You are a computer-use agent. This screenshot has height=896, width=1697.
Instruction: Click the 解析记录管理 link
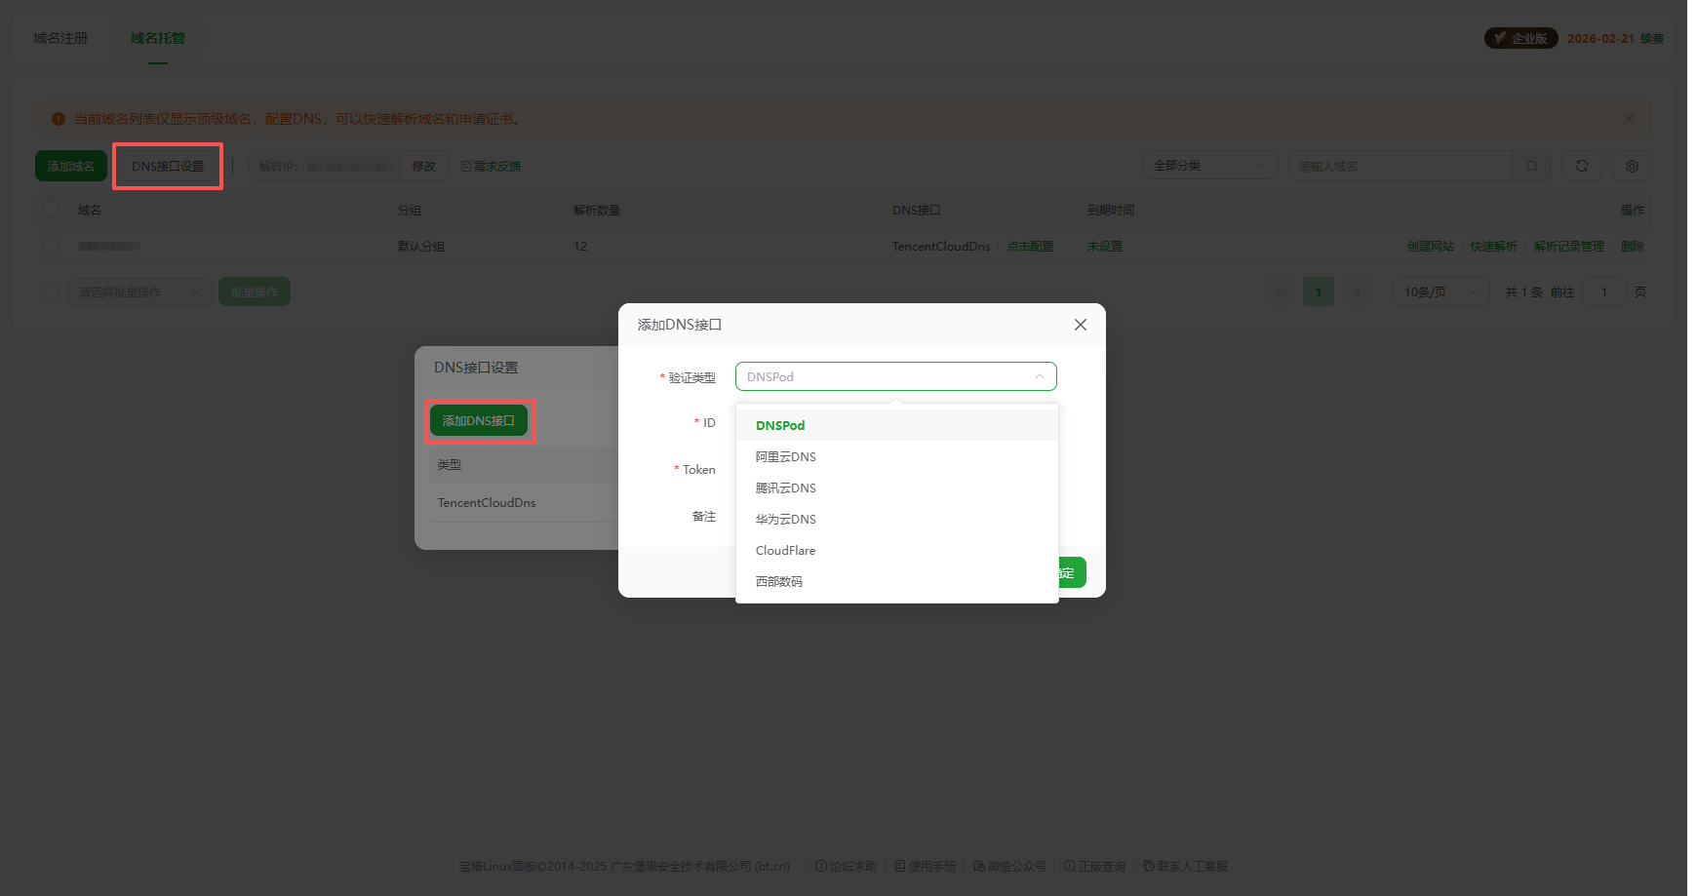click(x=1568, y=247)
